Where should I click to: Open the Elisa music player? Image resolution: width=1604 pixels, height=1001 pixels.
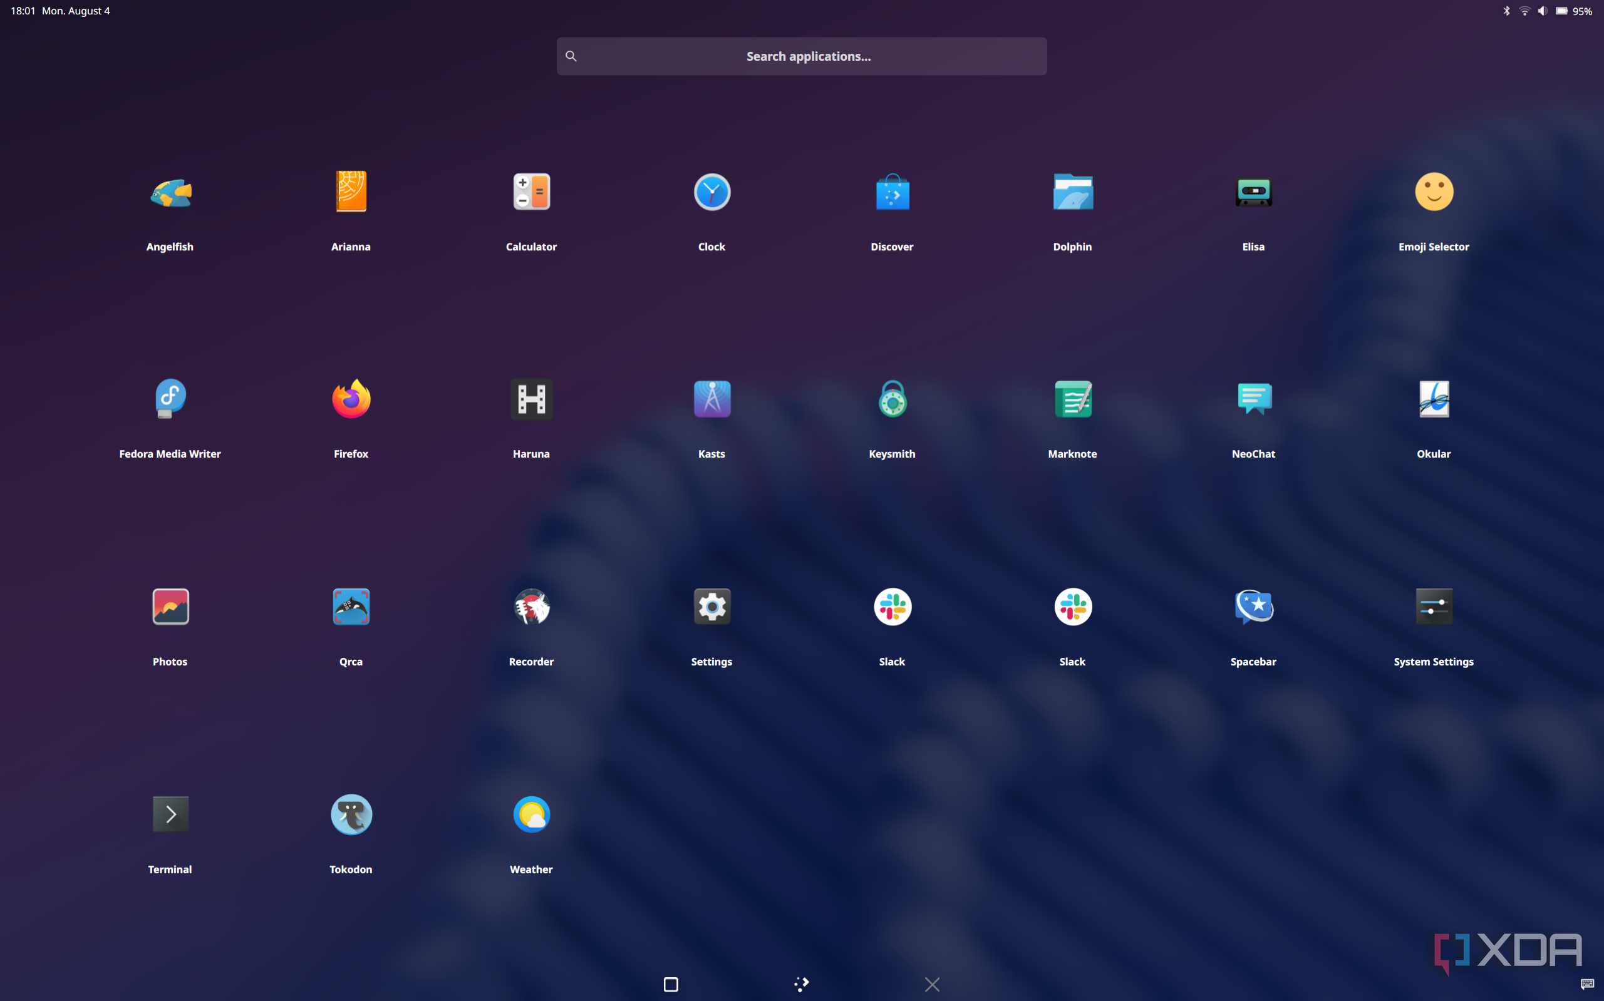tap(1254, 192)
